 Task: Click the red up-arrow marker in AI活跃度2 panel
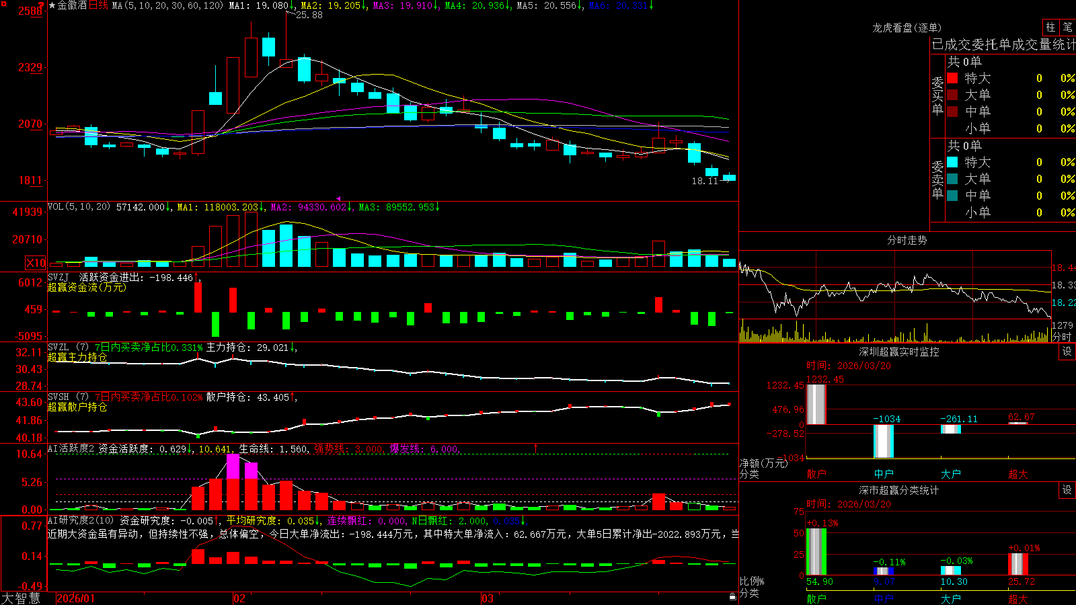point(536,448)
